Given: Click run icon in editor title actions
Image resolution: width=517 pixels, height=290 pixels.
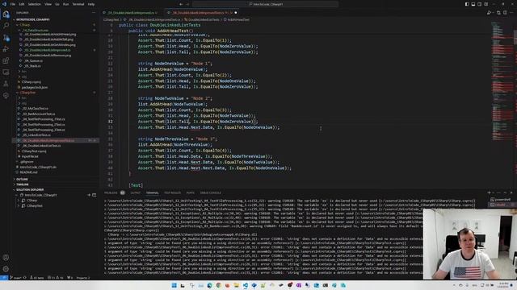Looking at the screenshot, I should tap(490, 13).
